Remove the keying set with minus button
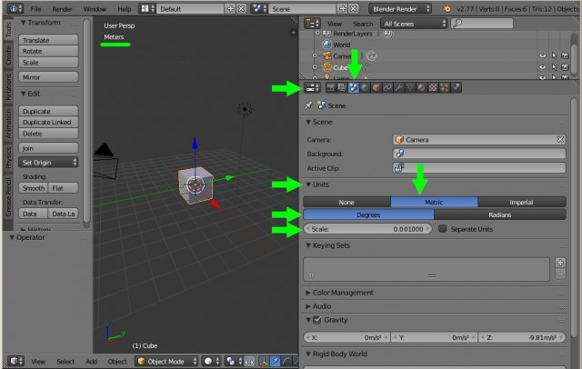The image size is (582, 369). pyautogui.click(x=560, y=274)
